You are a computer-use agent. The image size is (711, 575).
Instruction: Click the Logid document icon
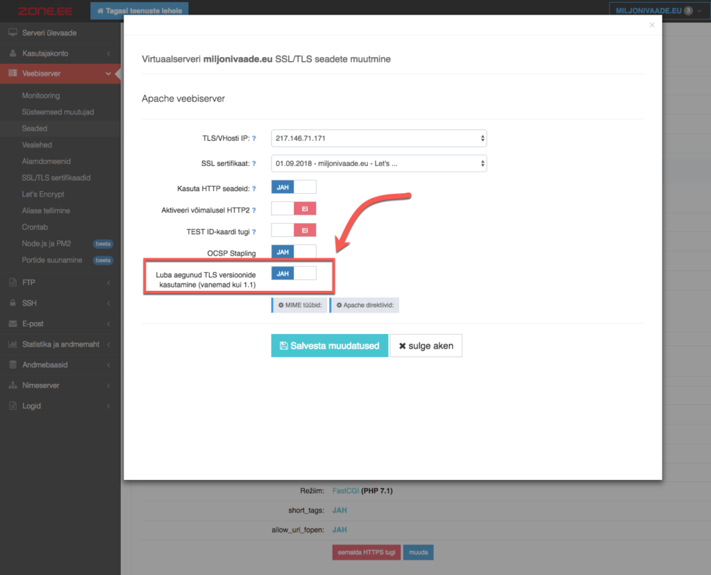click(12, 406)
